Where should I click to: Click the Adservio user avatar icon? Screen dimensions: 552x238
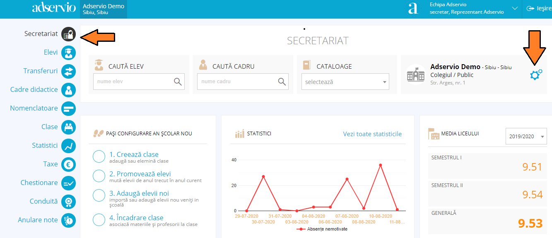click(x=413, y=8)
